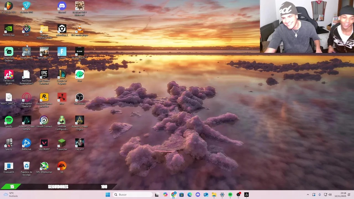Switch to Spotify in the taskbar
Image resolution: width=354 pixels, height=199 pixels.
pyautogui.click(x=230, y=195)
